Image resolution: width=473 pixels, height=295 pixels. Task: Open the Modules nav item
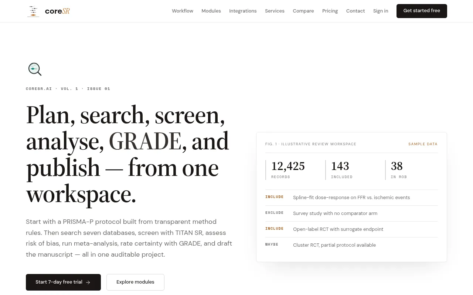(x=211, y=11)
